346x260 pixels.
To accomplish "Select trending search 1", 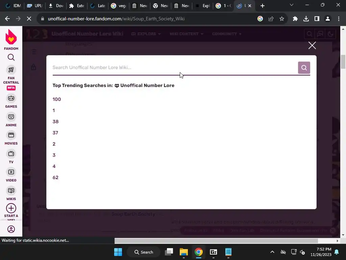I will click(x=54, y=111).
